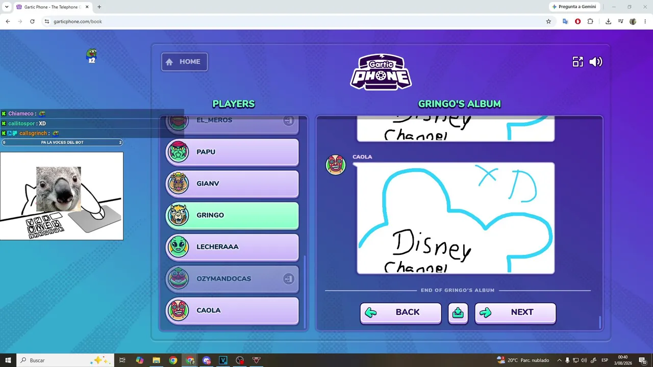This screenshot has width=653, height=367.
Task: Select player GIANV in the list
Action: pyautogui.click(x=232, y=183)
